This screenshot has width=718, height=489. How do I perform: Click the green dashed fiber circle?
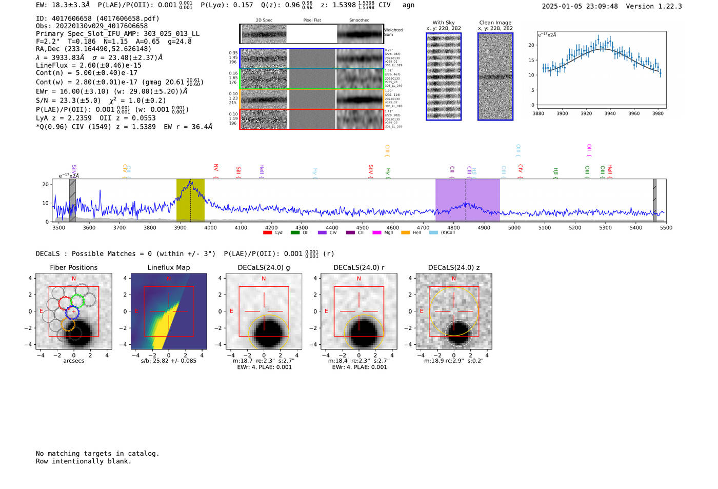coord(78,301)
